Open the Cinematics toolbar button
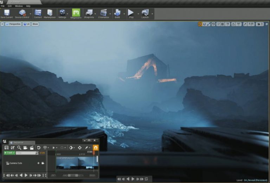The image size is (270, 183). [103, 14]
